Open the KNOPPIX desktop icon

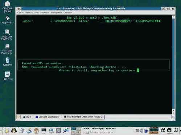tap(8, 76)
